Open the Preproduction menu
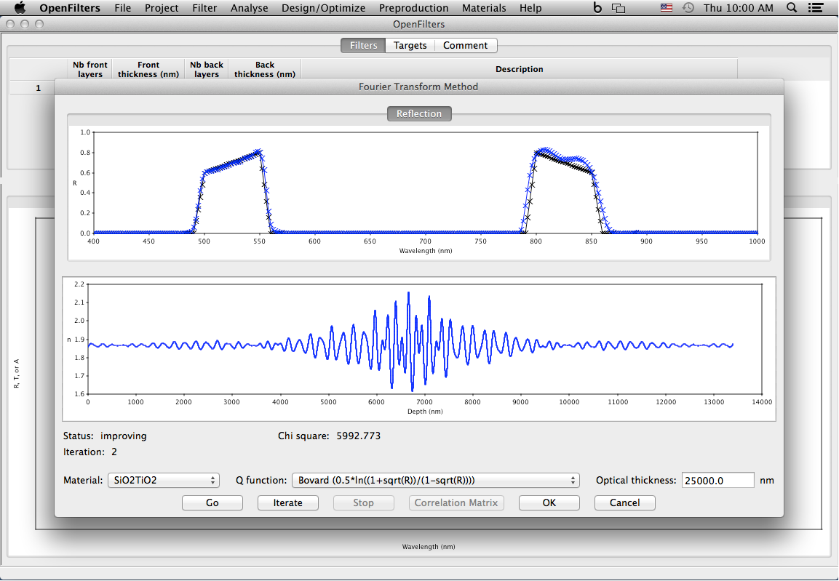The image size is (839, 581). pos(413,7)
